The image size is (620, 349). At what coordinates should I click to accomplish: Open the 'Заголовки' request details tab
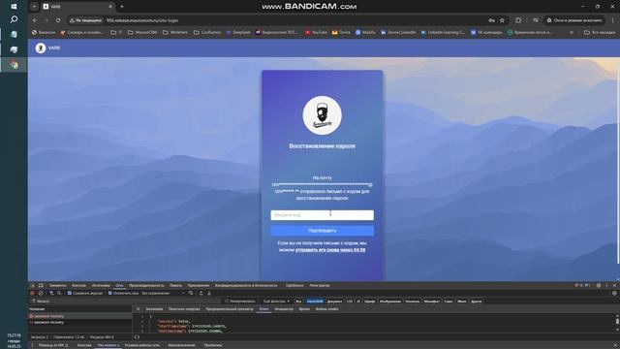(x=154, y=309)
